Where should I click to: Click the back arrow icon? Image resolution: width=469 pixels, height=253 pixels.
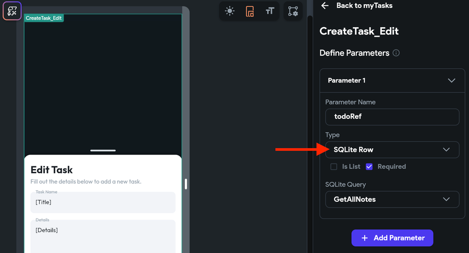click(x=325, y=5)
